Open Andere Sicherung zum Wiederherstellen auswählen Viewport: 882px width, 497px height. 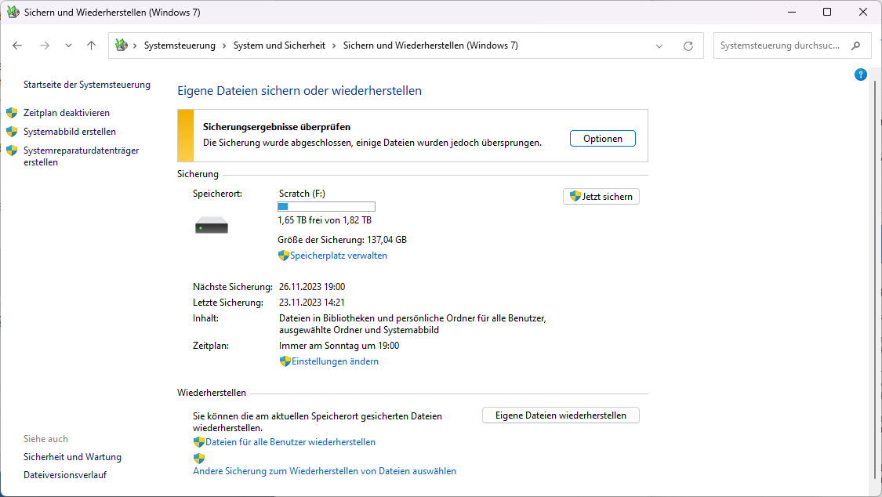click(325, 470)
